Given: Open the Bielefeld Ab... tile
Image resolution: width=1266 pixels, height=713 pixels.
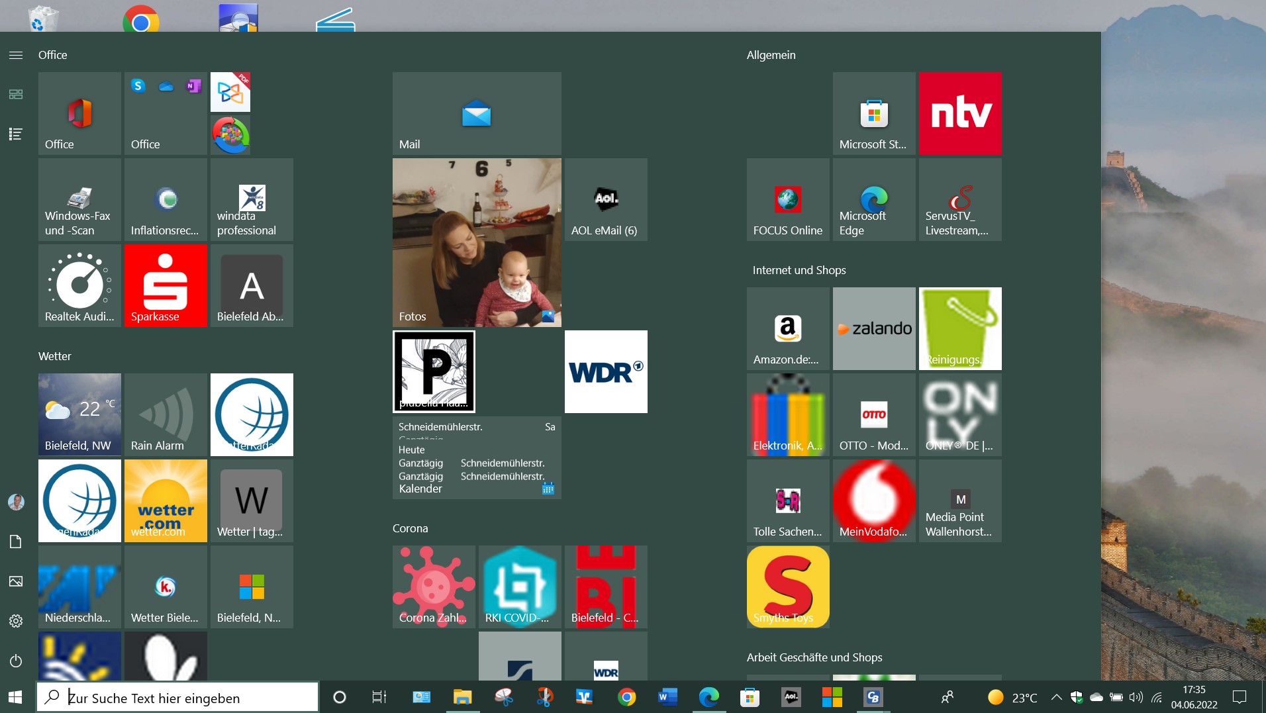Looking at the screenshot, I should pyautogui.click(x=252, y=285).
